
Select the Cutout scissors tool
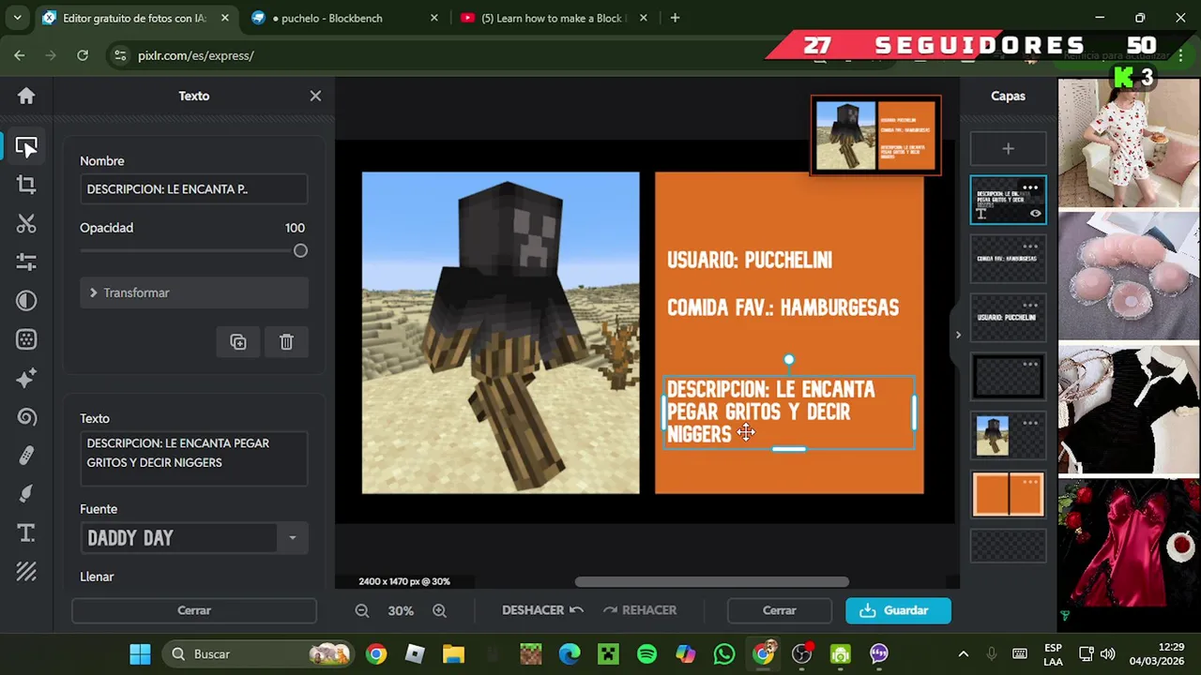26,223
